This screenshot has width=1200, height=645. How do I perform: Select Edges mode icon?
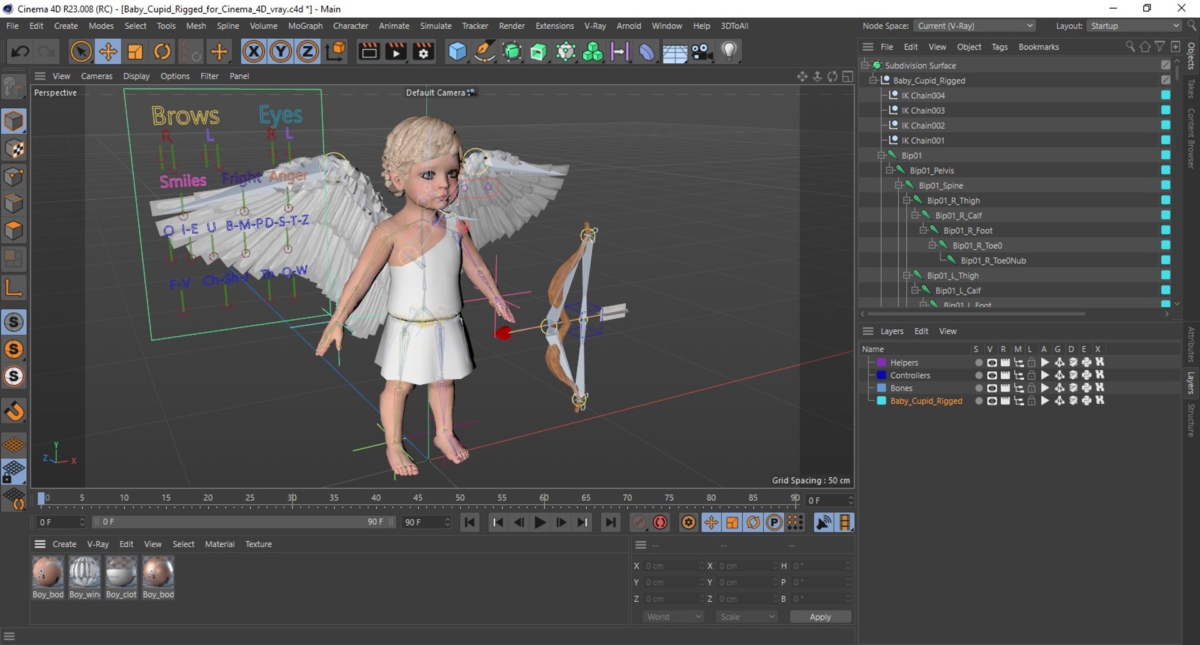(x=14, y=204)
